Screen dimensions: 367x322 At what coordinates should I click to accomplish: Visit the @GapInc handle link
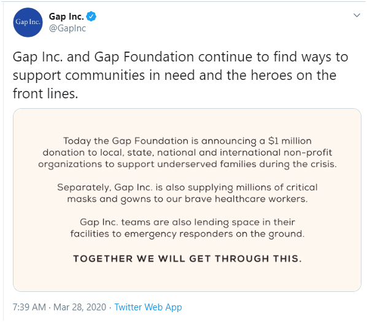[68, 28]
